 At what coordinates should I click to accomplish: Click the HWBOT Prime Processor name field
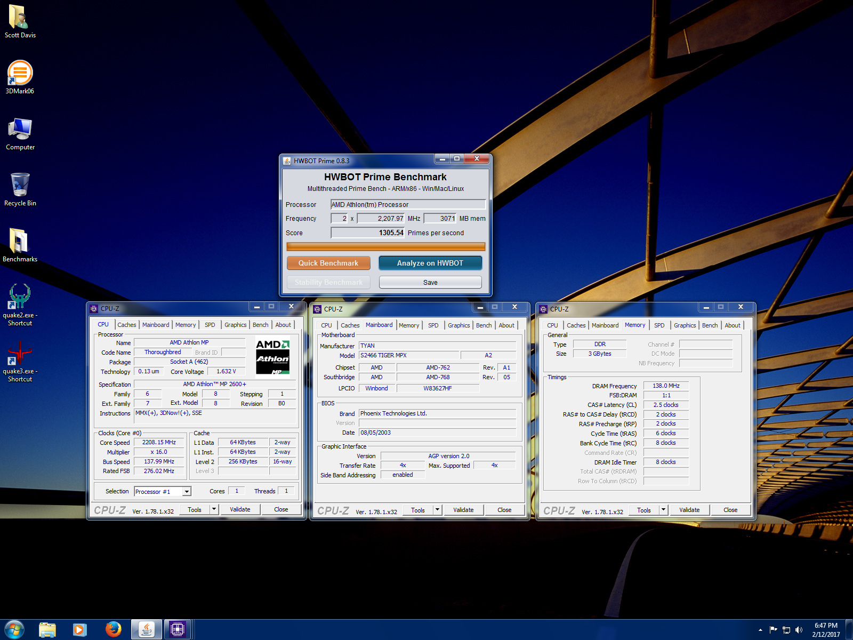coord(408,204)
